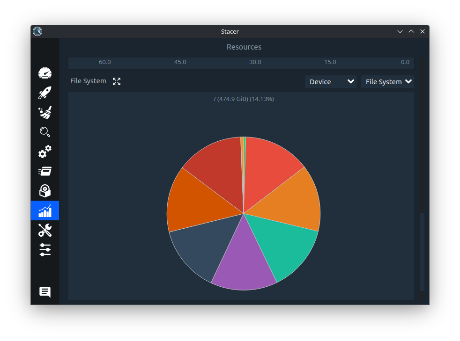Open the Dashboard speedometer icon

[45, 73]
